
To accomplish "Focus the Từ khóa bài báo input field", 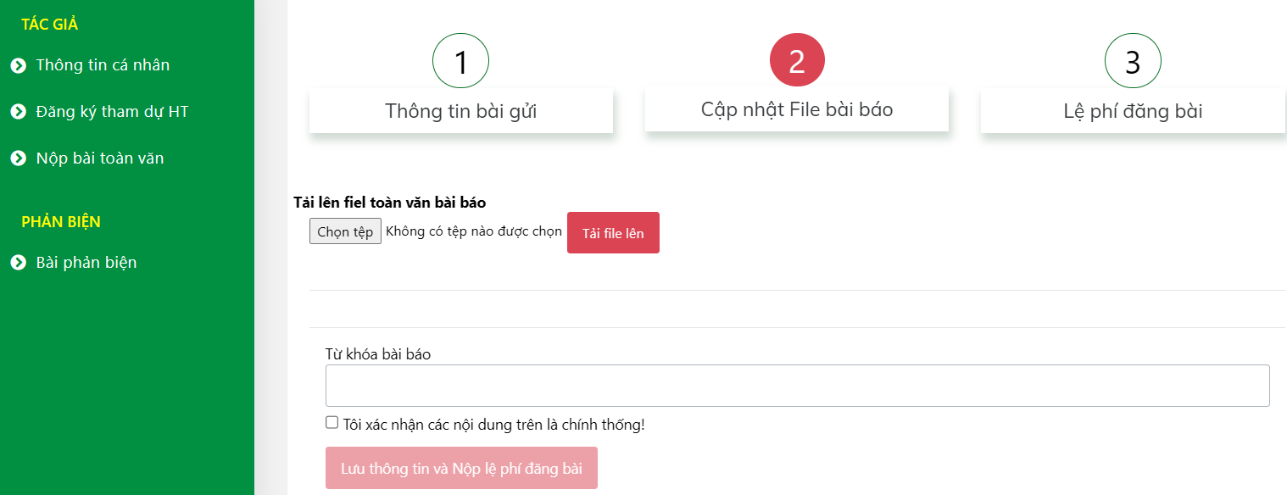I will 797,386.
